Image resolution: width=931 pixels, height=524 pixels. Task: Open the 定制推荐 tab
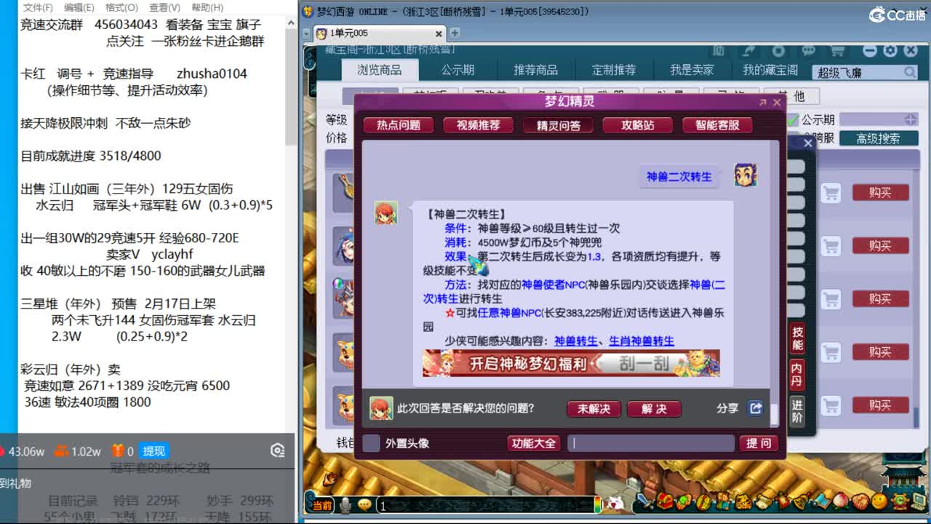pos(613,70)
